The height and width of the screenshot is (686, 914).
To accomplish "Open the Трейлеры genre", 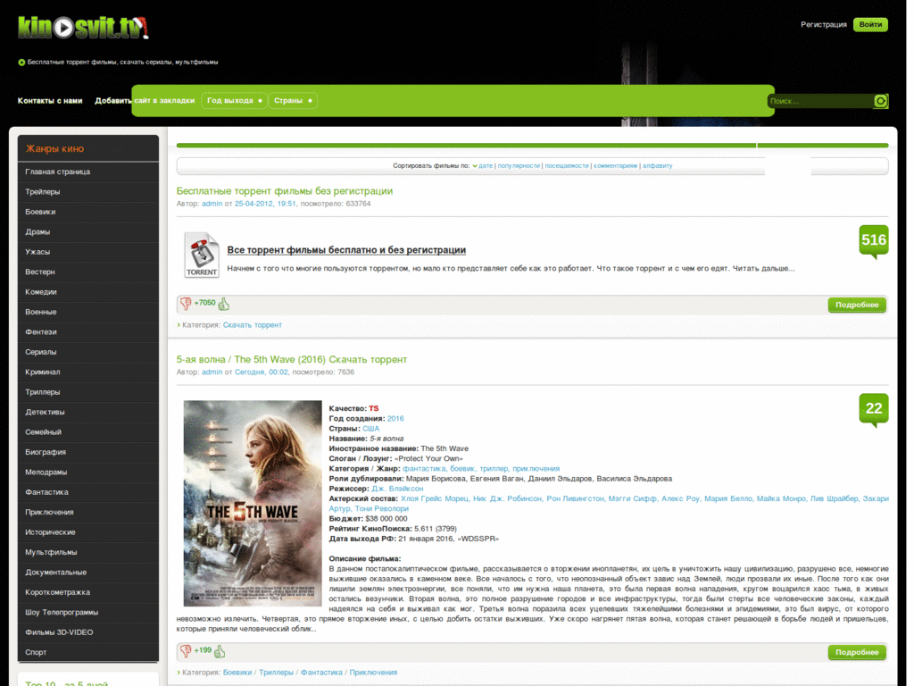I will [88, 191].
